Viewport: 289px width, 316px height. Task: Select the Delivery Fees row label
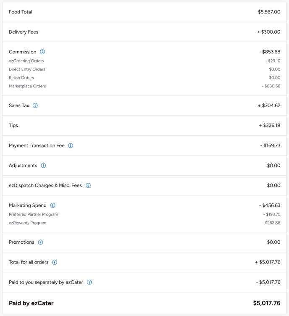click(x=24, y=32)
